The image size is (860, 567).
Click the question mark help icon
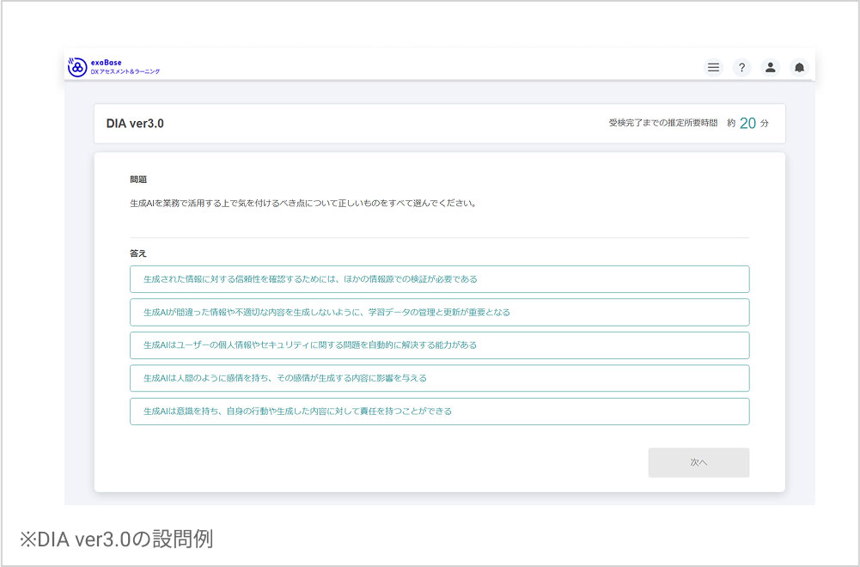click(742, 67)
